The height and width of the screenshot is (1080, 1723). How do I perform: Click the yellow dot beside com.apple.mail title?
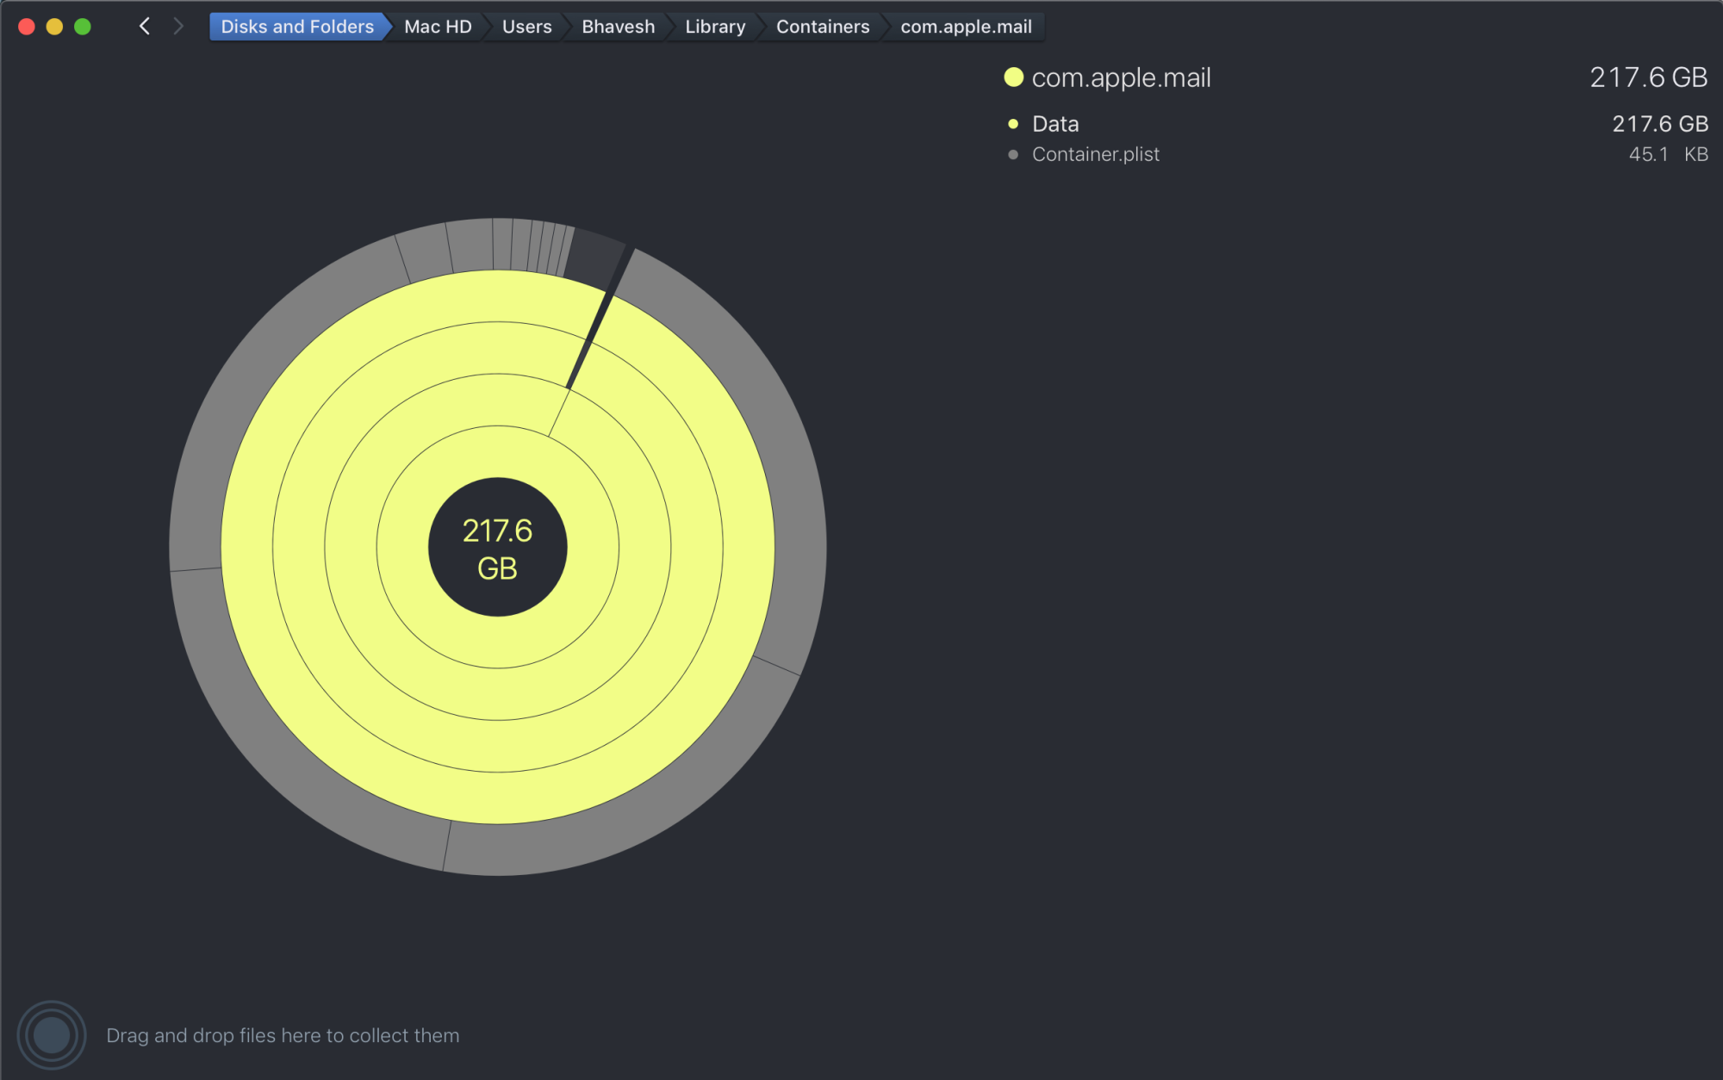(x=1014, y=78)
